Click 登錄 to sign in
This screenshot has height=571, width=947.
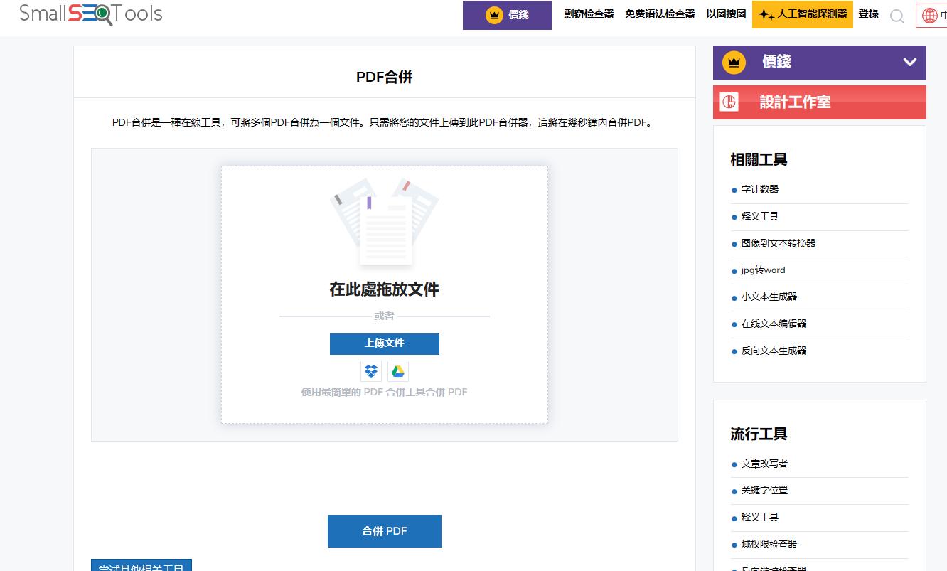[868, 14]
